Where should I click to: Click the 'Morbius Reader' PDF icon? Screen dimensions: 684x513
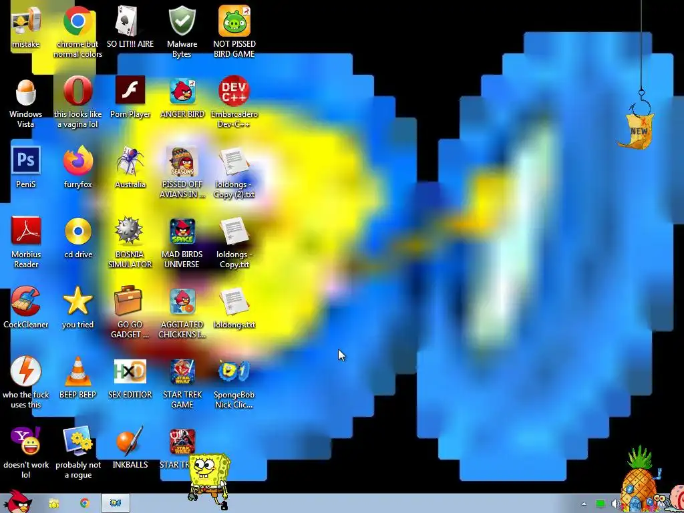tap(26, 230)
